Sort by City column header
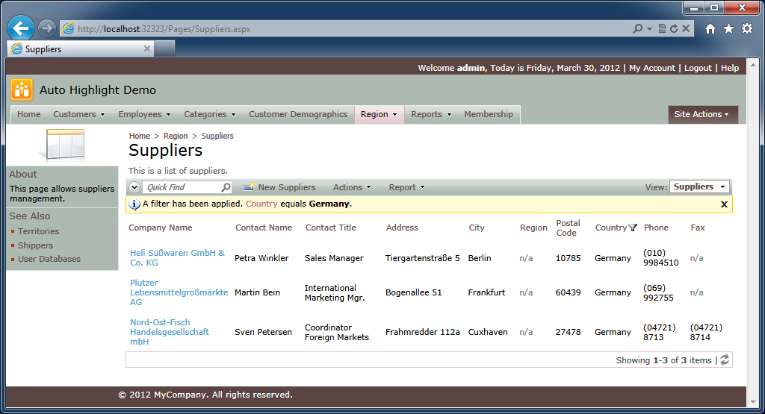Viewport: 765px width, 414px height. click(x=477, y=228)
